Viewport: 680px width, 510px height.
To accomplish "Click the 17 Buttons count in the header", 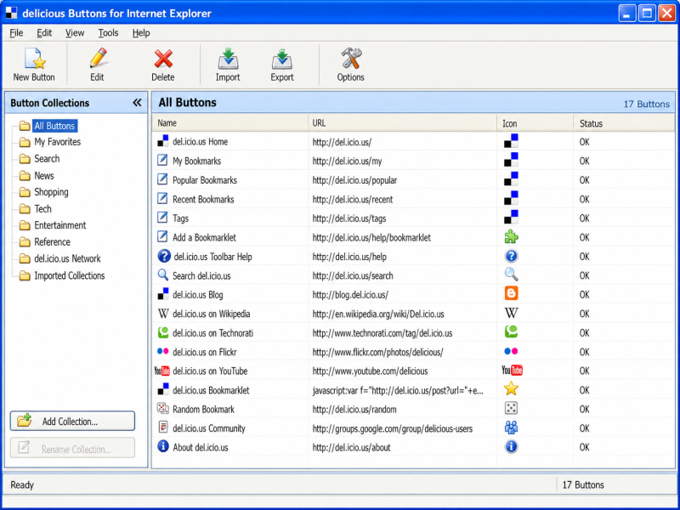I will pyautogui.click(x=646, y=104).
